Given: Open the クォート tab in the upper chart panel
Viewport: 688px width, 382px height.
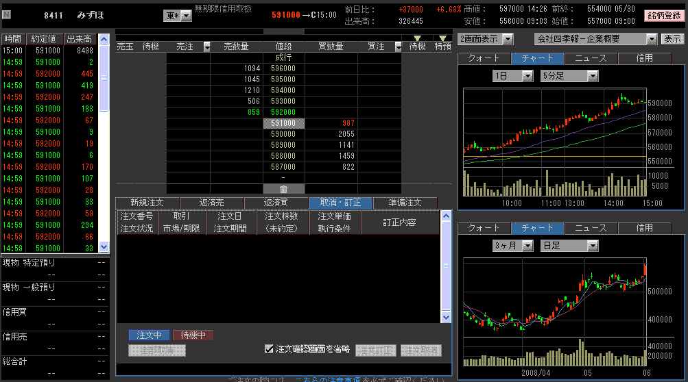Looking at the screenshot, I should point(484,58).
